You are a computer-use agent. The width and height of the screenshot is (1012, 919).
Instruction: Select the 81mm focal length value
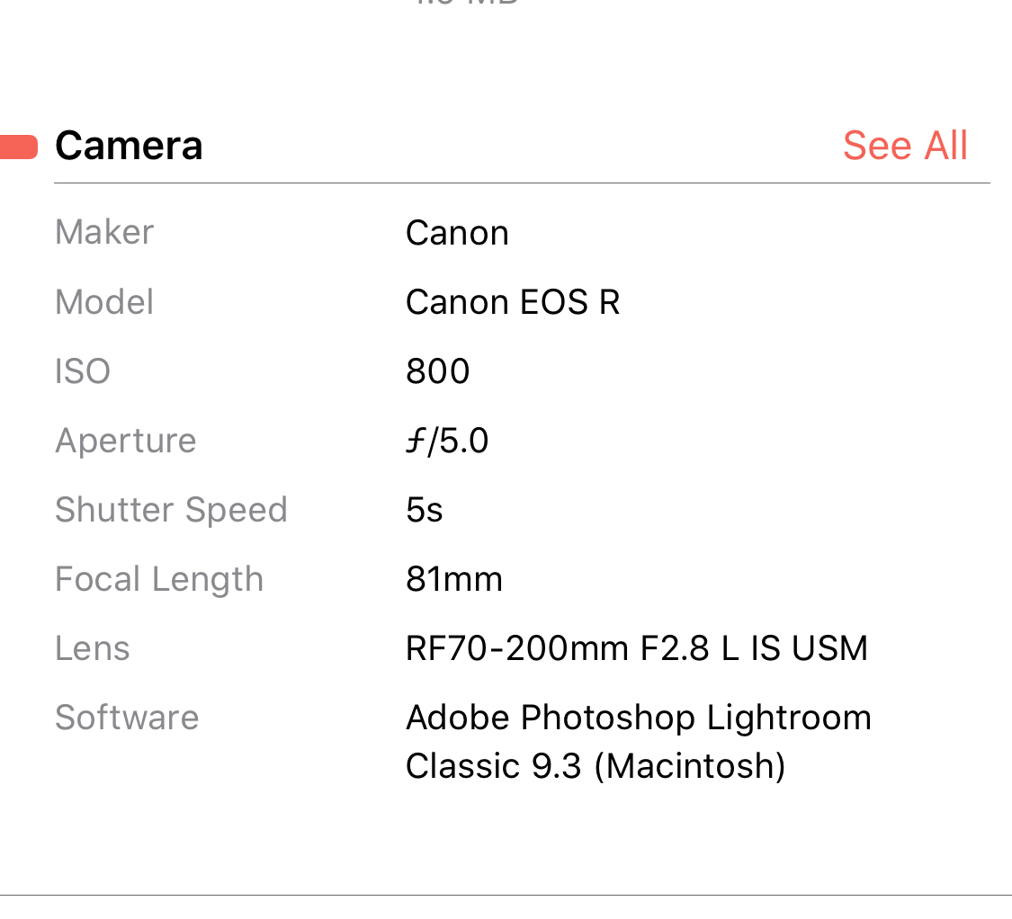[454, 579]
